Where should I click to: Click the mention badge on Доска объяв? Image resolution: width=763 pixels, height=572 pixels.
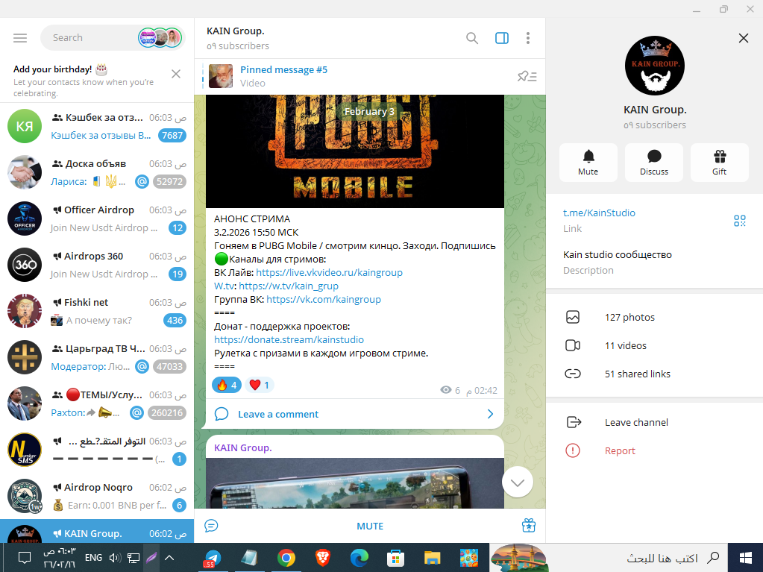[142, 181]
